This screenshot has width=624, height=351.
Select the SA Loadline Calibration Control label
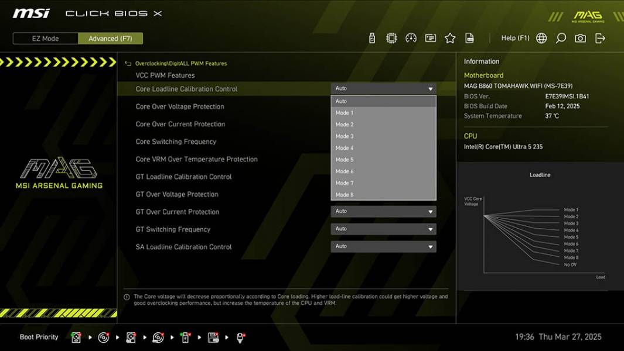coord(183,247)
